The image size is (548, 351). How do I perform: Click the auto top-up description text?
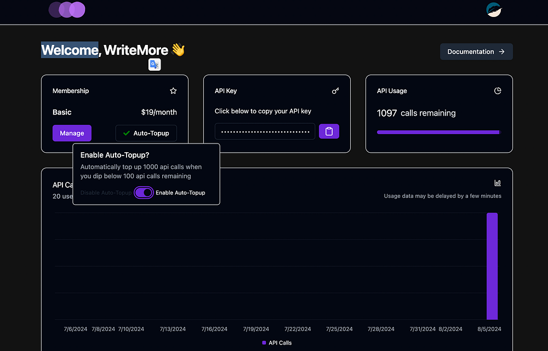point(141,171)
